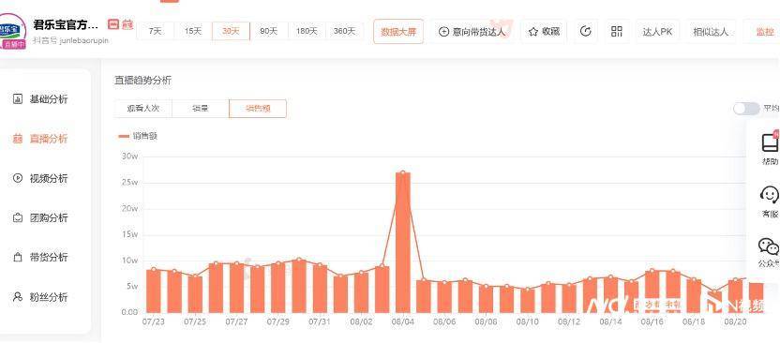780x343 pixels.
Task: Click the 数据大屏 button
Action: pos(398,32)
